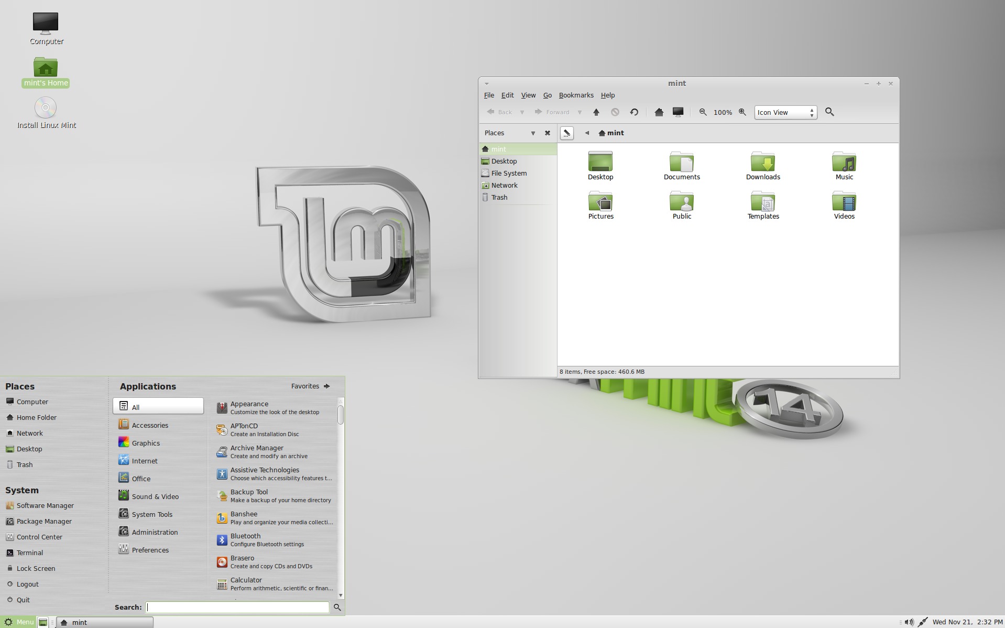Click Logout in the System list
The width and height of the screenshot is (1005, 628).
pos(27,584)
